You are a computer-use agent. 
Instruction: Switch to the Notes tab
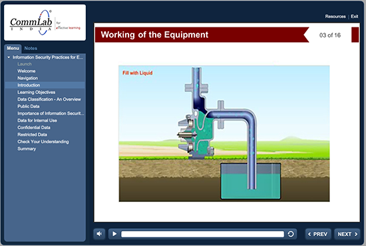pos(31,48)
